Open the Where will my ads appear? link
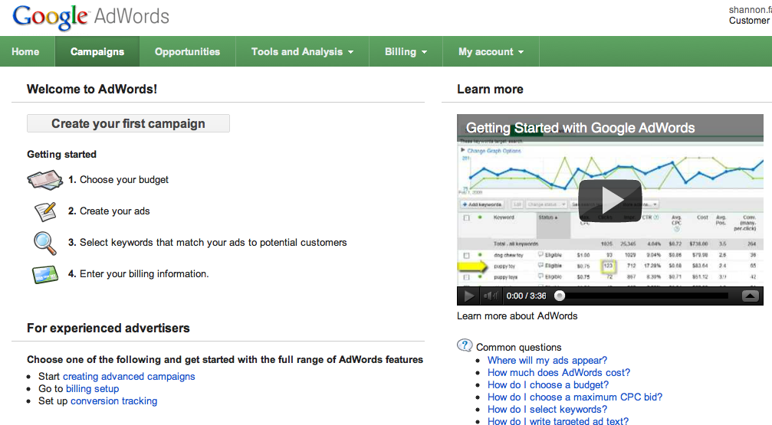This screenshot has height=425, width=772. point(547,360)
